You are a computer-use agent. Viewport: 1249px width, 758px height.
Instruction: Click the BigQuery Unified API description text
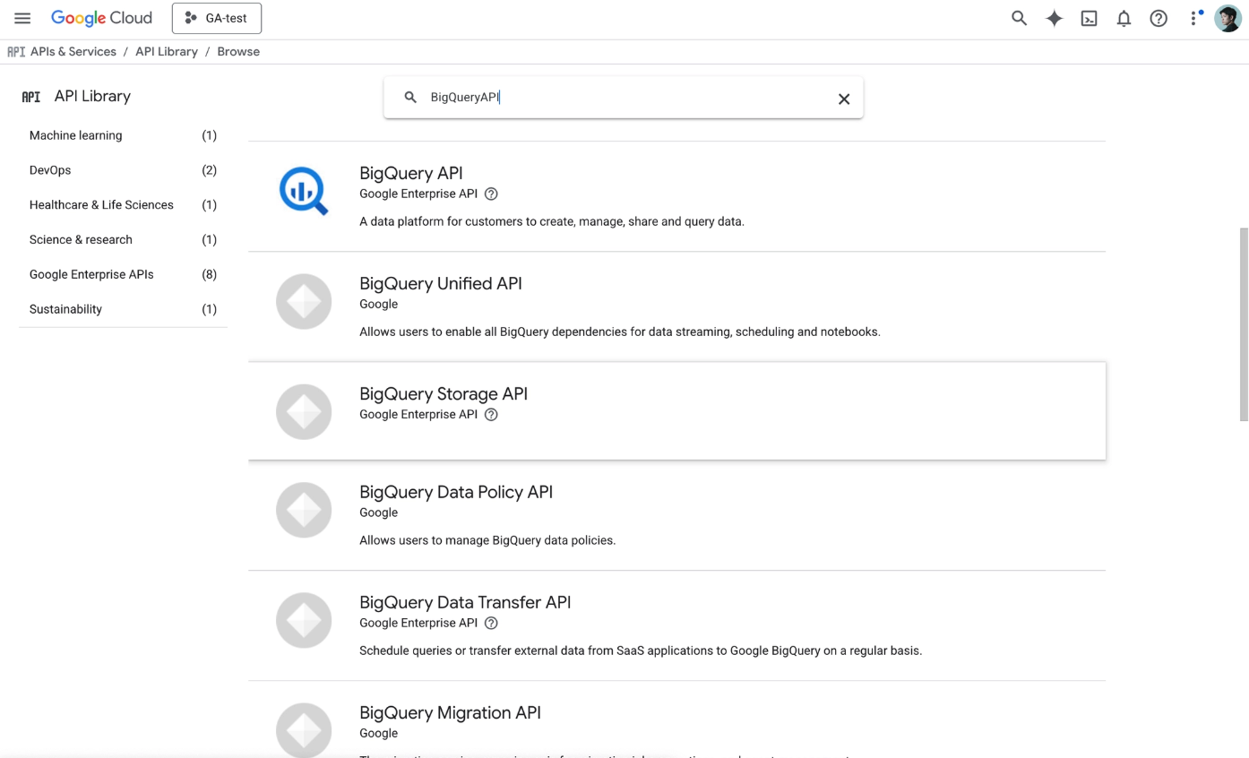(620, 332)
